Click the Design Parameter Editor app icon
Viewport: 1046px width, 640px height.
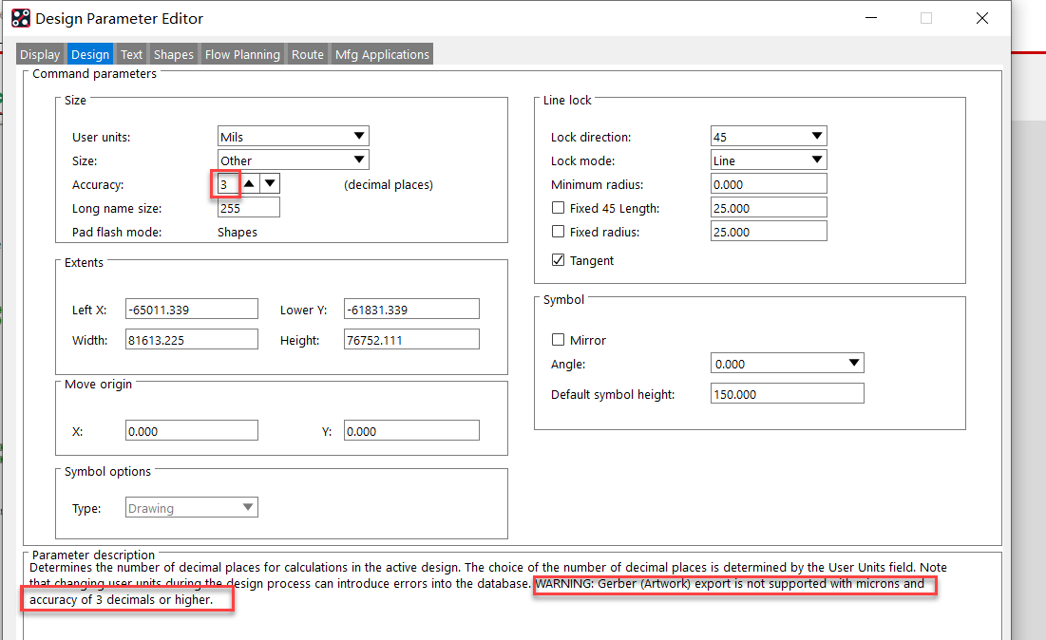(x=20, y=18)
